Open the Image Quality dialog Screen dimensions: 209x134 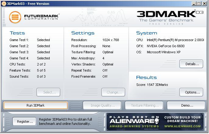(x=102, y=106)
